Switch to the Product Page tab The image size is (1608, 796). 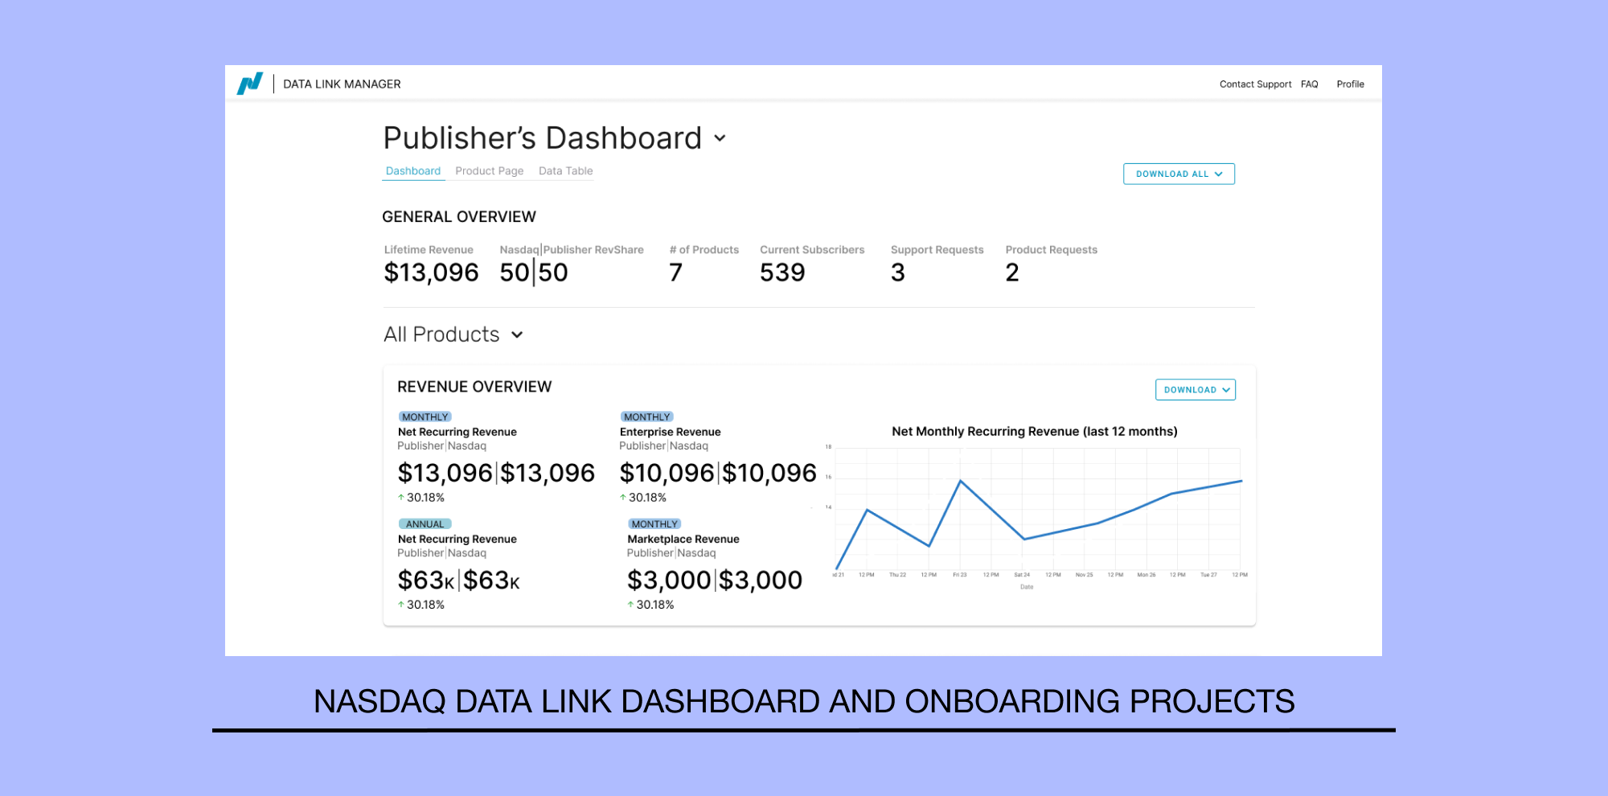[489, 171]
